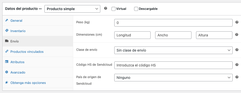Viewport: 241px width, 93px height.
Task: Click the wrench icon of General tab
Action: pyautogui.click(x=7, y=20)
